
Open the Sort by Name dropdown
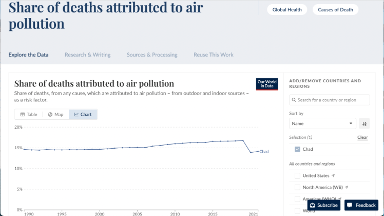click(x=322, y=123)
